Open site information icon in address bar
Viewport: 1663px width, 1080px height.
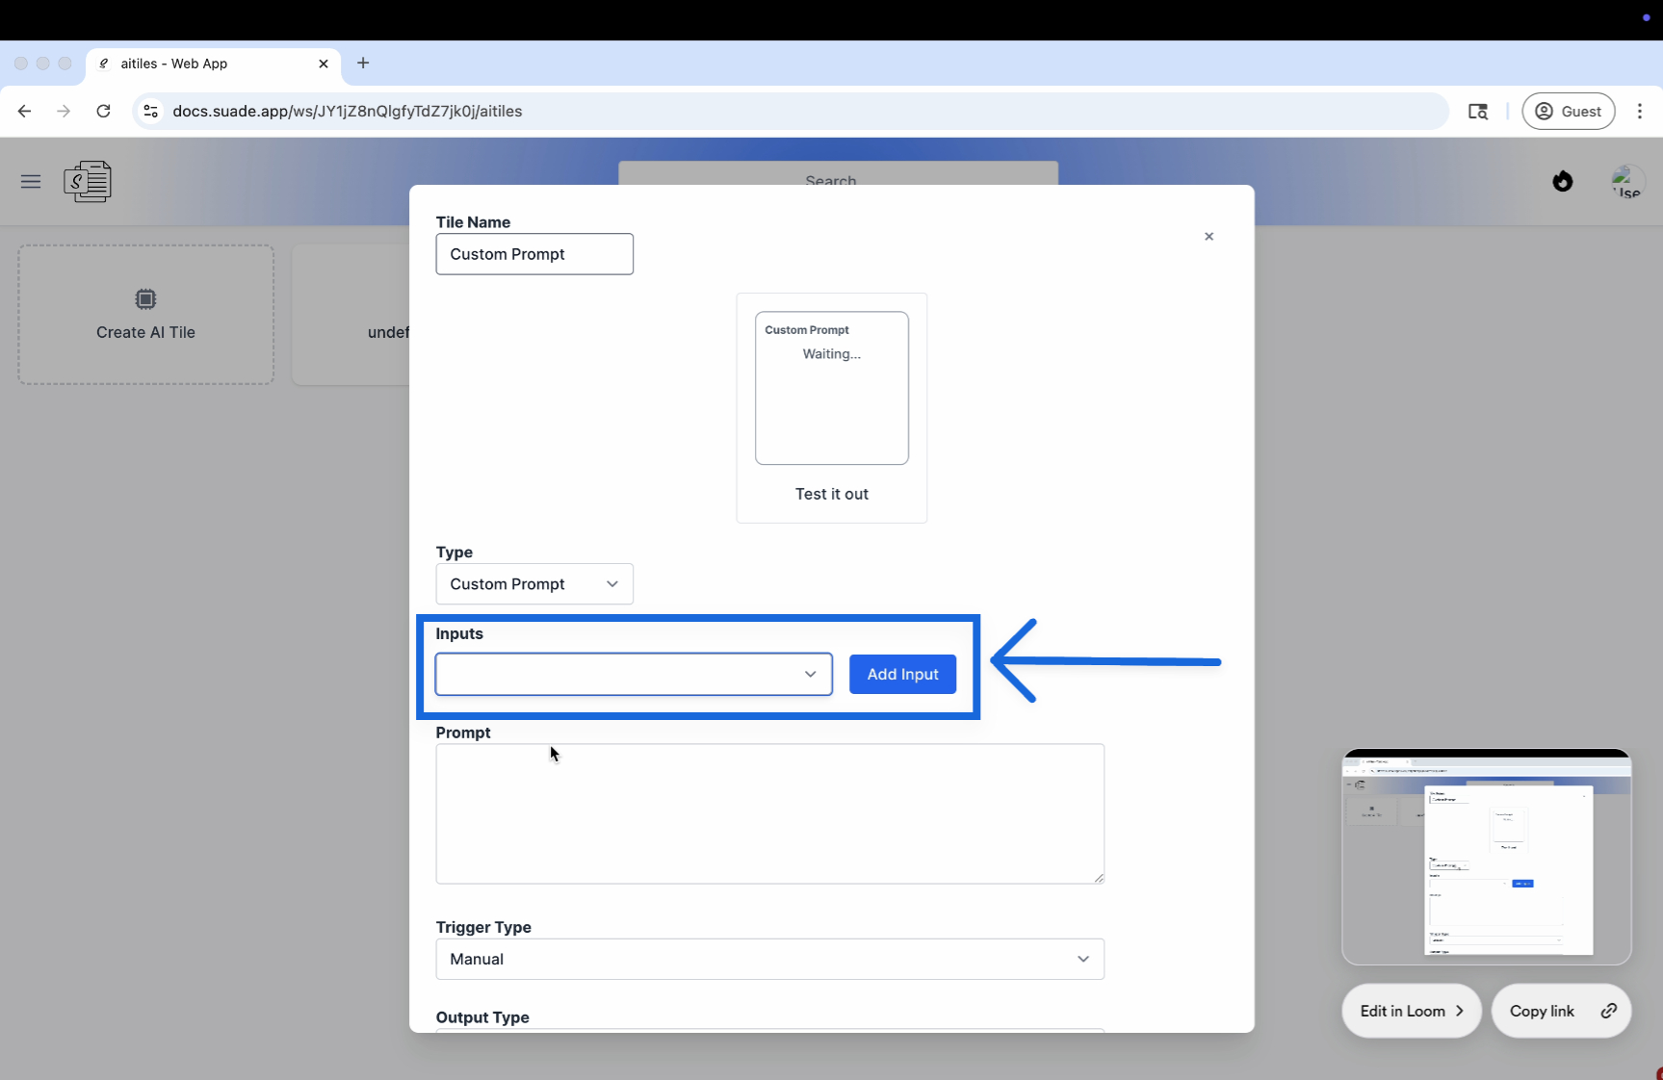click(150, 111)
